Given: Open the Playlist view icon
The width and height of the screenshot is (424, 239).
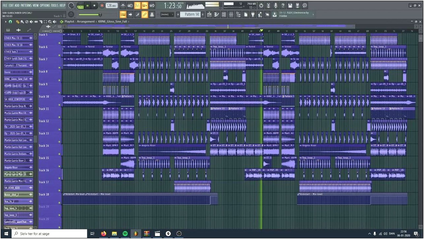Looking at the screenshot, I should (x=209, y=14).
